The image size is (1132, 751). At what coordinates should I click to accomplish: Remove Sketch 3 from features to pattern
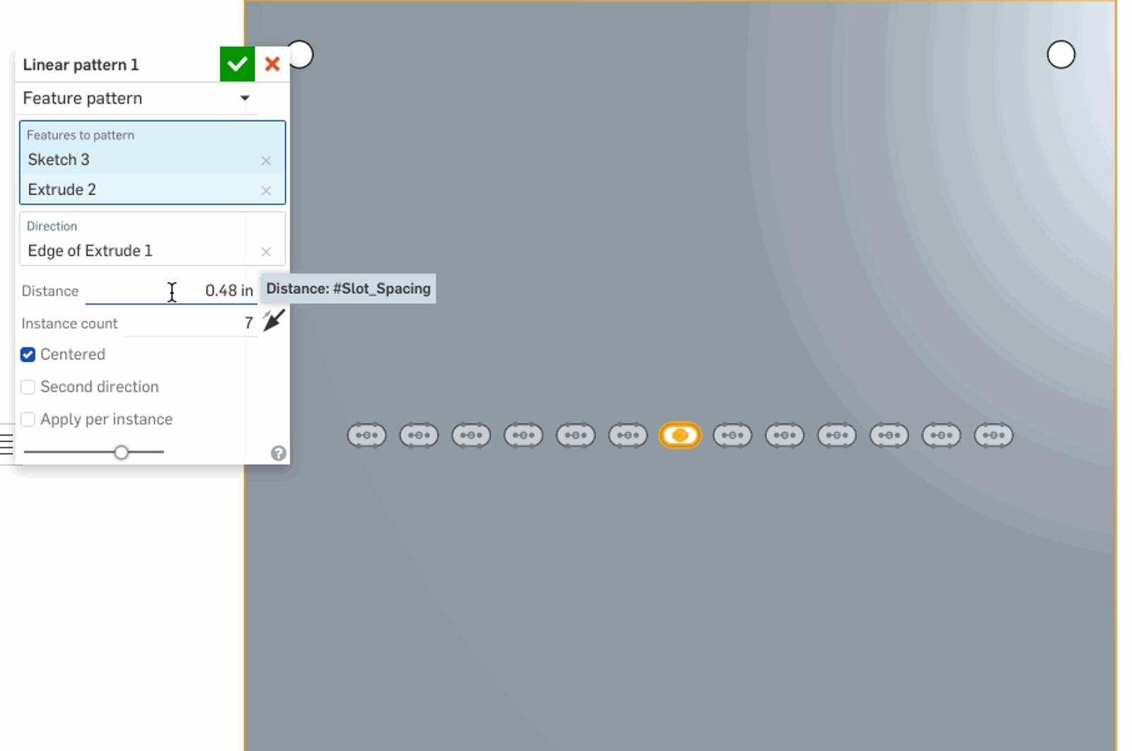click(266, 161)
